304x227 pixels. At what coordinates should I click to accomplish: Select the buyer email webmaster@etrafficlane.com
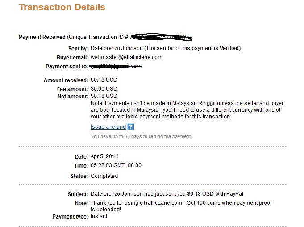[126, 57]
